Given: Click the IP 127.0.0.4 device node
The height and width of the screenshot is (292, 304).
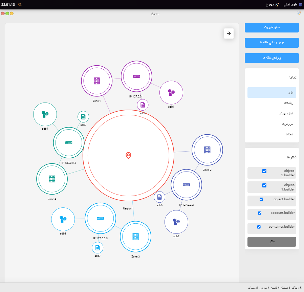Looking at the screenshot, I should [x=68, y=143].
